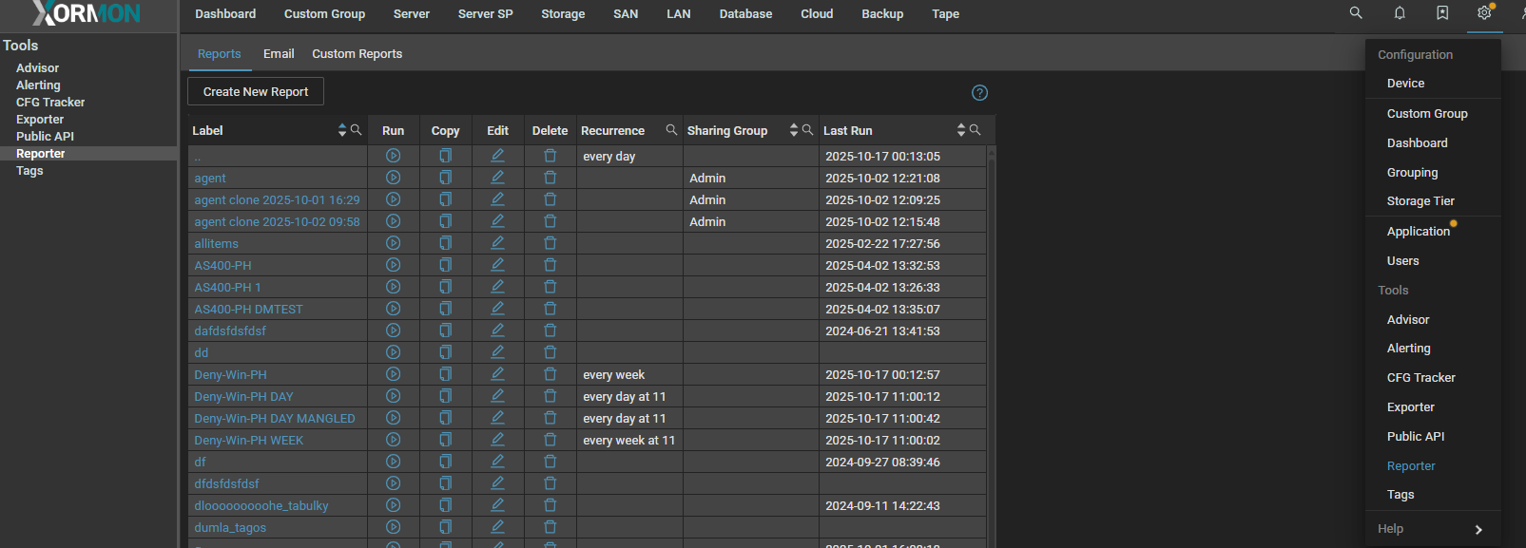
Task: Open the help question mark icon
Action: coord(979,92)
